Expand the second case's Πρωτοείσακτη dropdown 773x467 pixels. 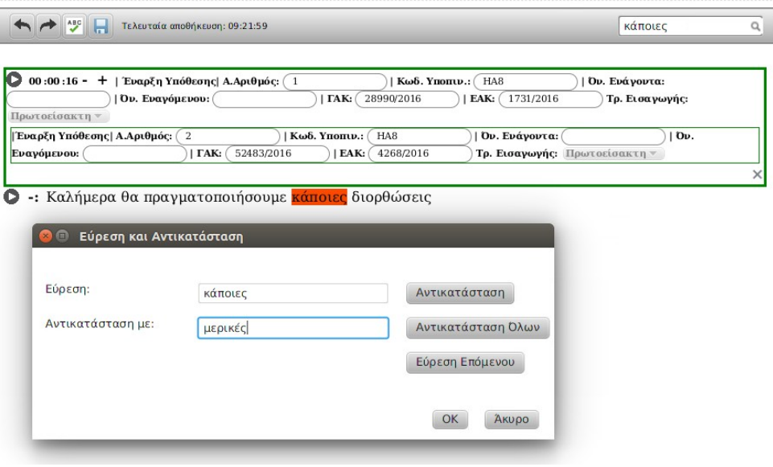coord(614,153)
